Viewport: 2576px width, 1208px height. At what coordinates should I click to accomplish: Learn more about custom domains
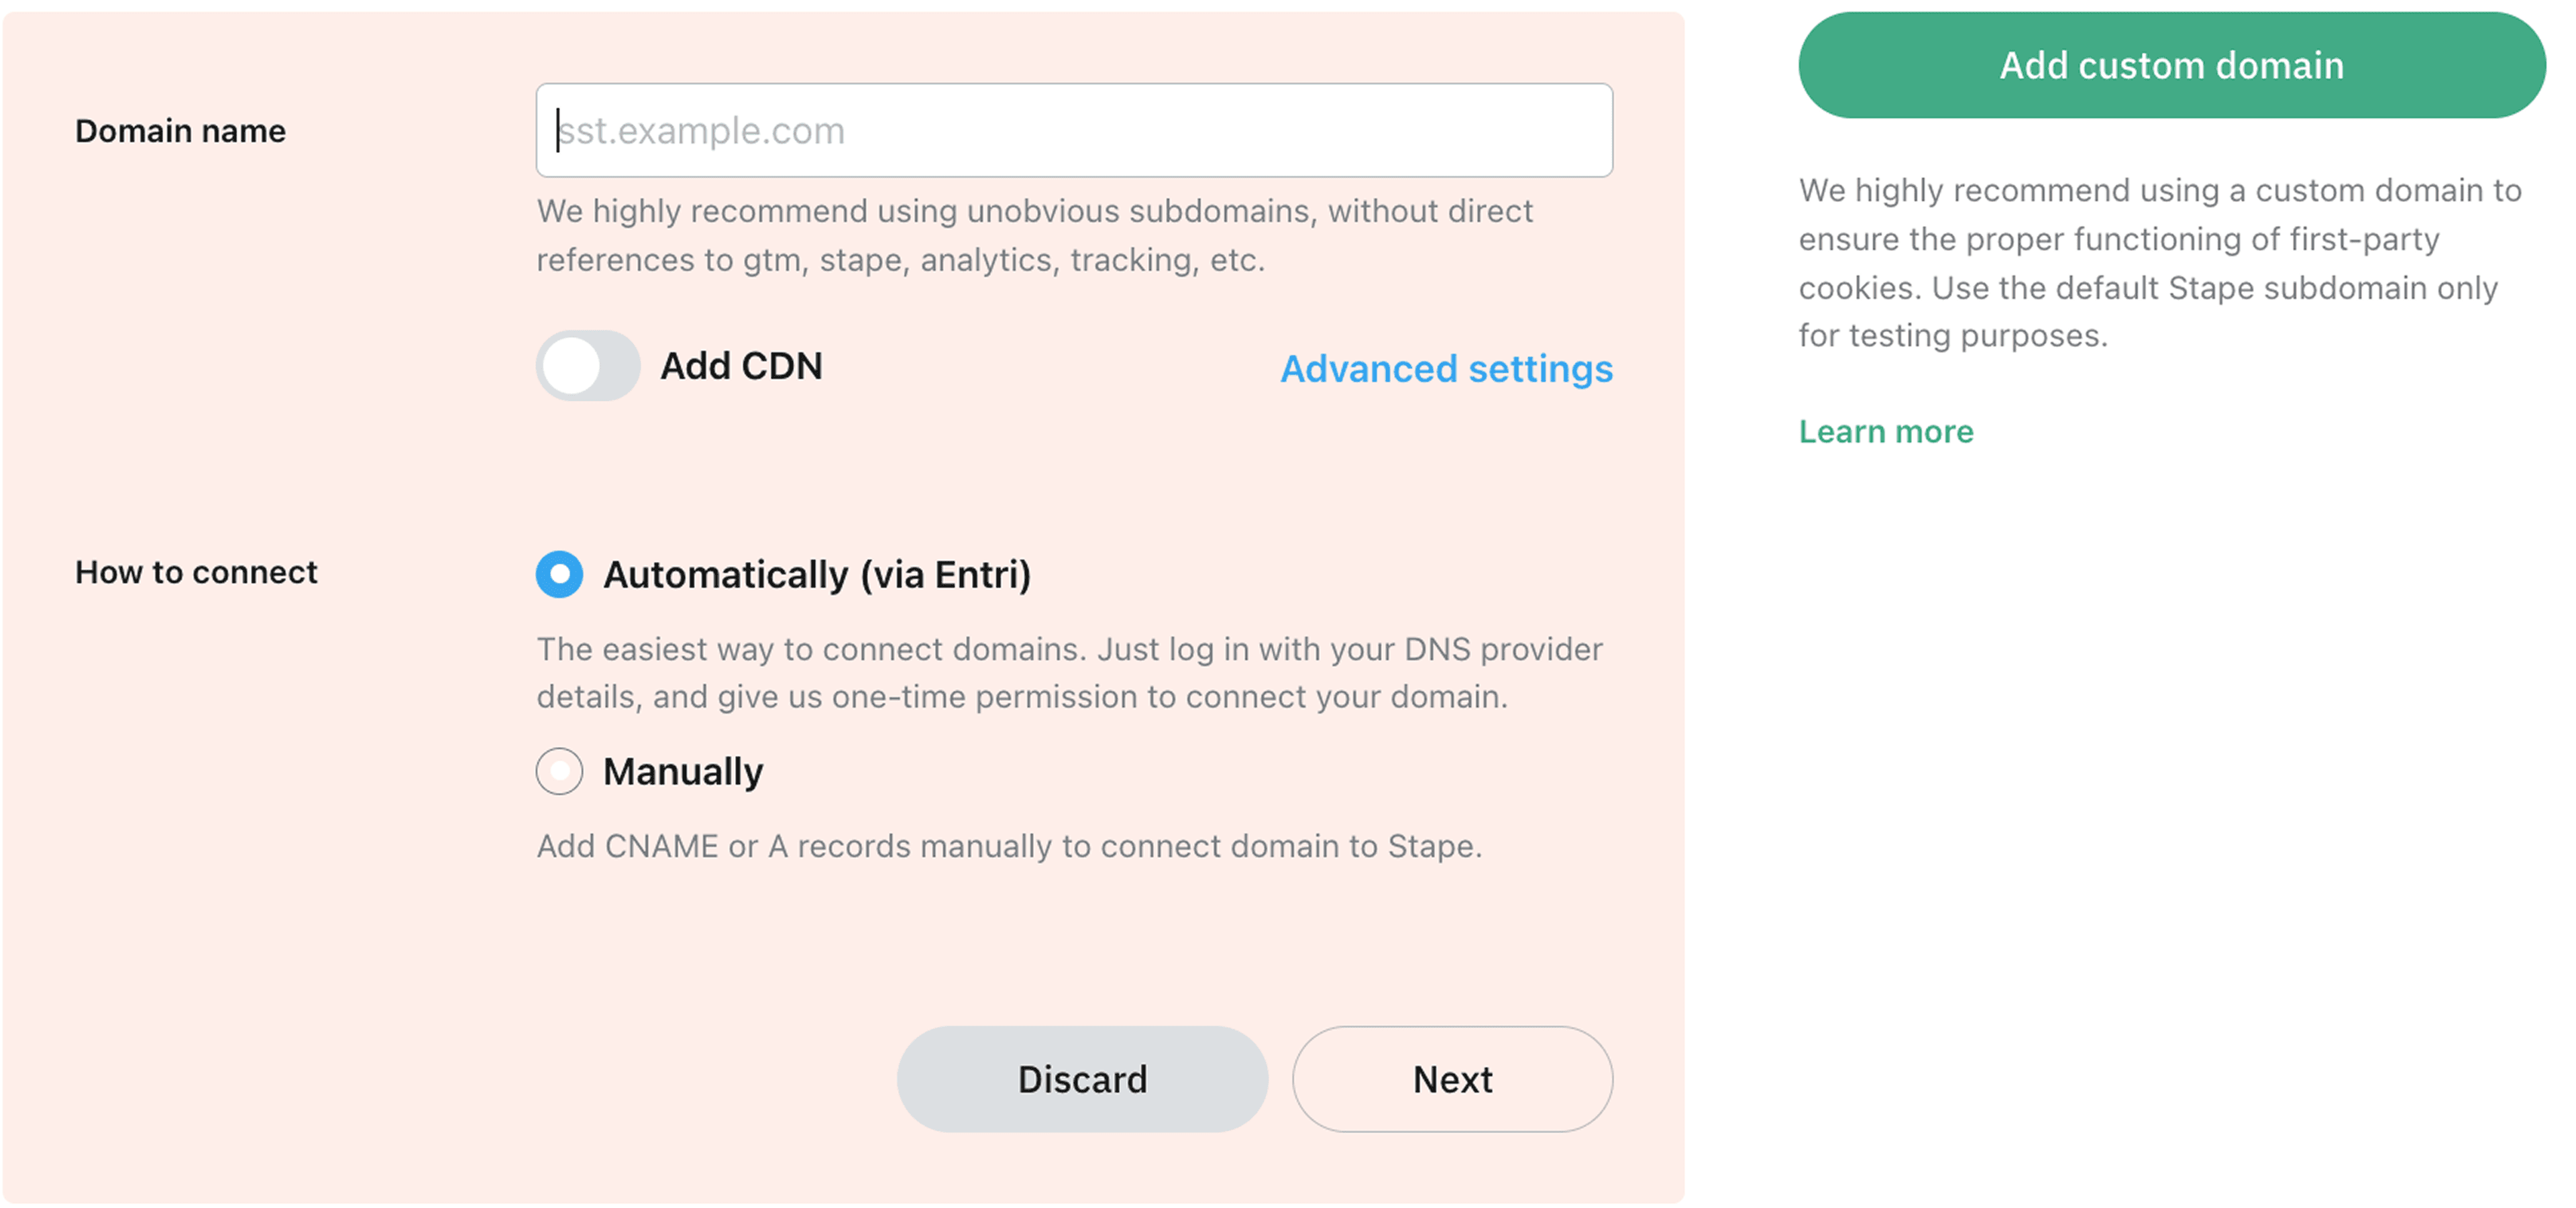(x=1886, y=431)
